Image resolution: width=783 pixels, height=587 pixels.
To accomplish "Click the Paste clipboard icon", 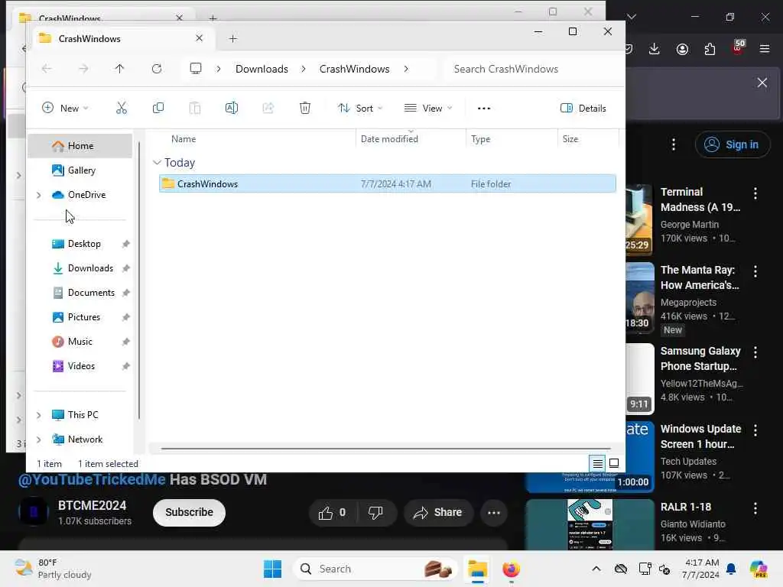I will coord(195,108).
